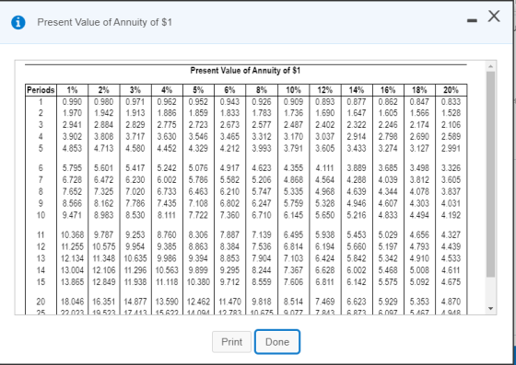Screen dimensions: 516x365
Task: Click value 4.946 under 14%
Action: 357,203
